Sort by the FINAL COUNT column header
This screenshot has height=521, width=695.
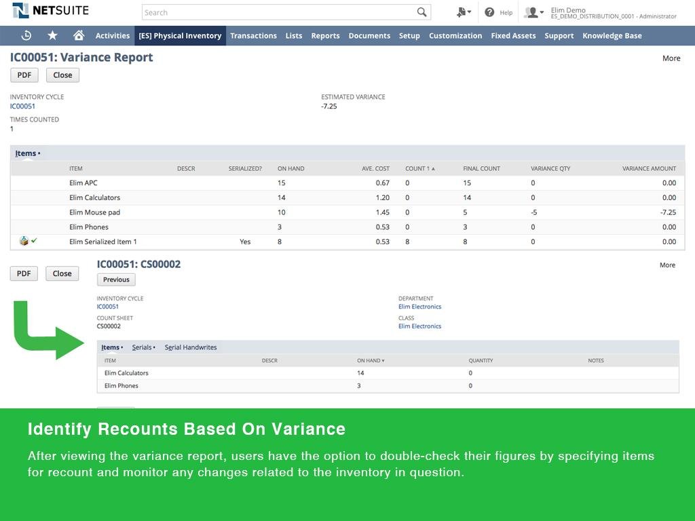pyautogui.click(x=481, y=168)
